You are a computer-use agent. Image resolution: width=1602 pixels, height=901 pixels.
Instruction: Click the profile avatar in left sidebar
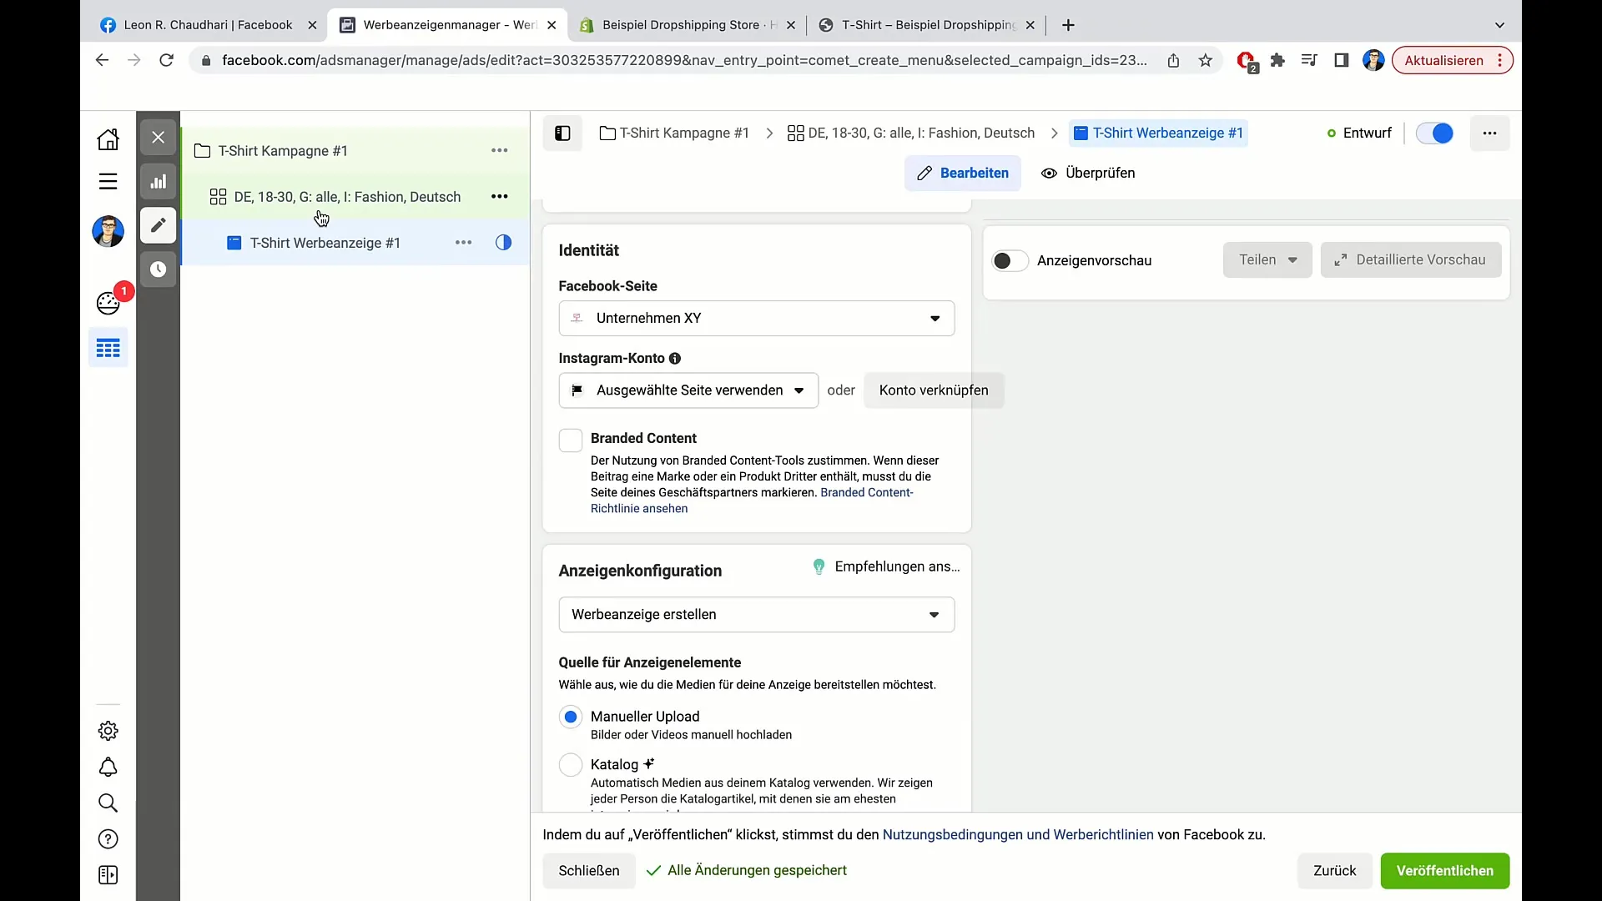108,231
